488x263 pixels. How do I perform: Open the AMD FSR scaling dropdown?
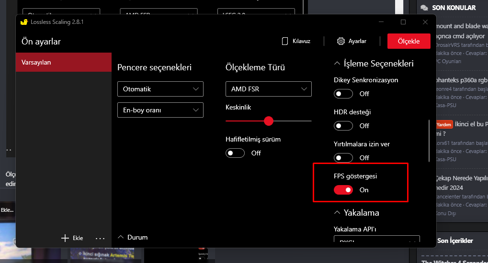(269, 89)
